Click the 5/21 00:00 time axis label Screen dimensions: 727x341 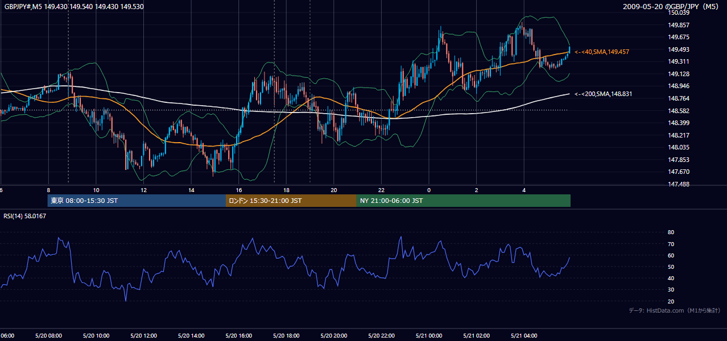429,336
